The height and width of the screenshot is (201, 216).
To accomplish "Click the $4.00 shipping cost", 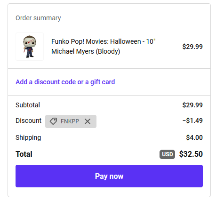I will click(194, 137).
